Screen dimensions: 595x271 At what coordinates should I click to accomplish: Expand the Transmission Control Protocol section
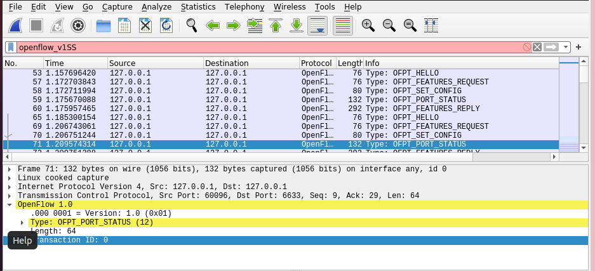[x=10, y=196]
